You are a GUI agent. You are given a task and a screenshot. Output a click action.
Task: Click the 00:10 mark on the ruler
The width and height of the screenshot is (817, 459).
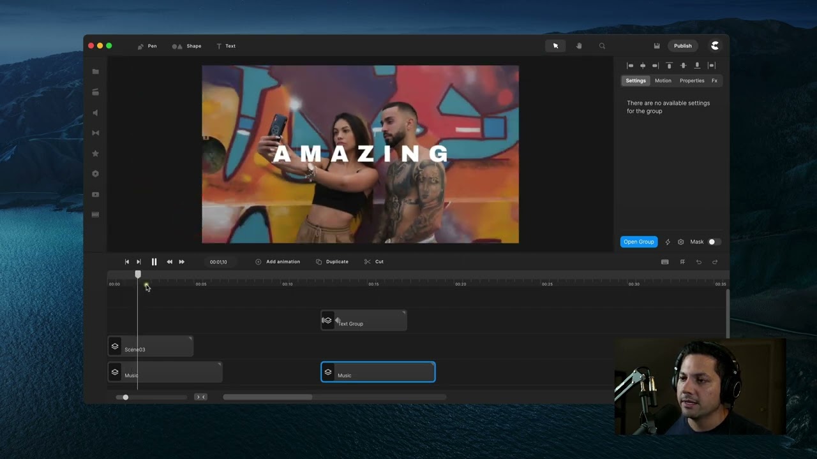(x=287, y=284)
